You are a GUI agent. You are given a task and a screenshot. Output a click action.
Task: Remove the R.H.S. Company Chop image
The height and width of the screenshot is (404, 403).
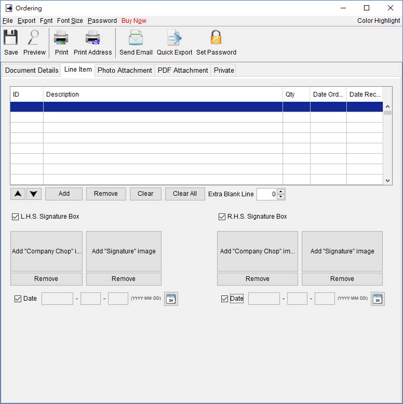coord(258,279)
